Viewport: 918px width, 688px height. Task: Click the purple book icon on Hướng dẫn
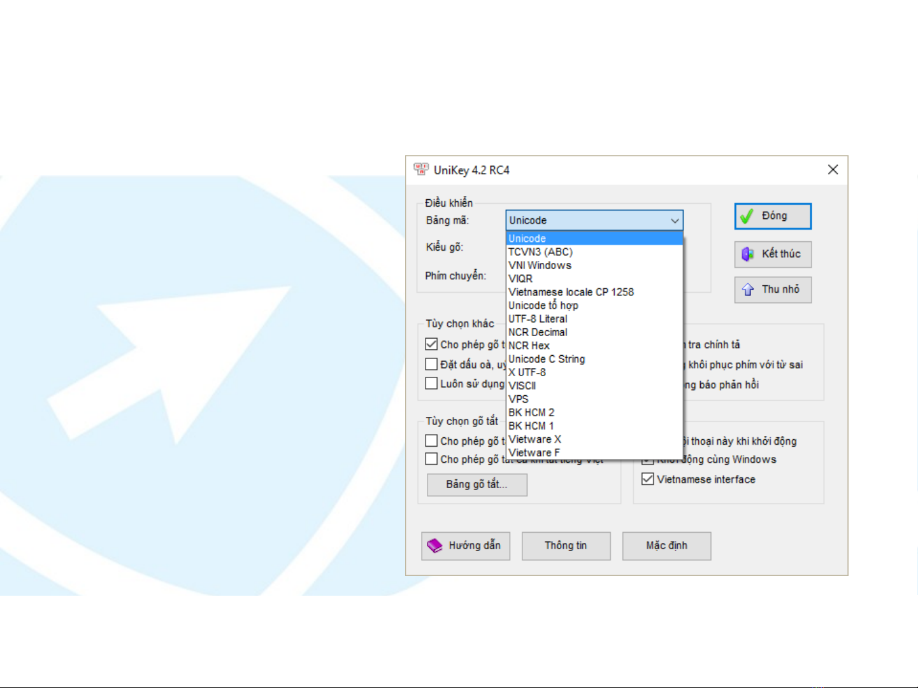[x=434, y=546]
